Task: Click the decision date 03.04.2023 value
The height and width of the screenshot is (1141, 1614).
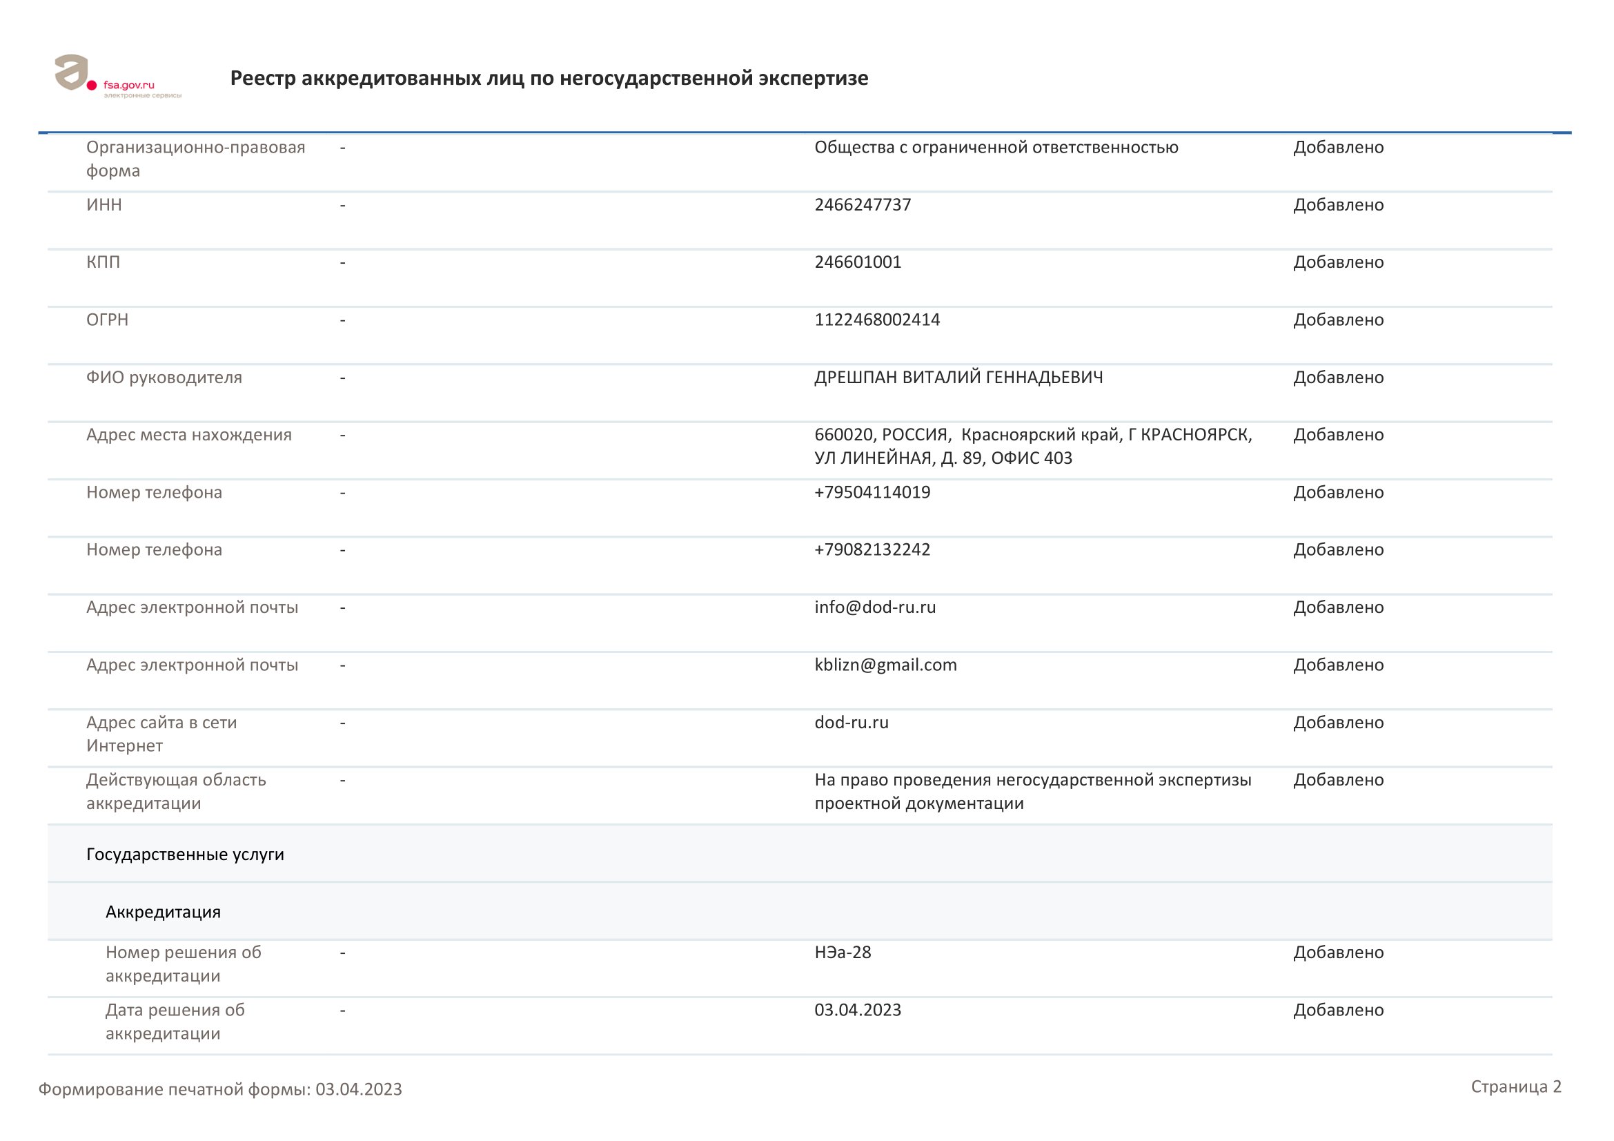Action: tap(858, 1011)
